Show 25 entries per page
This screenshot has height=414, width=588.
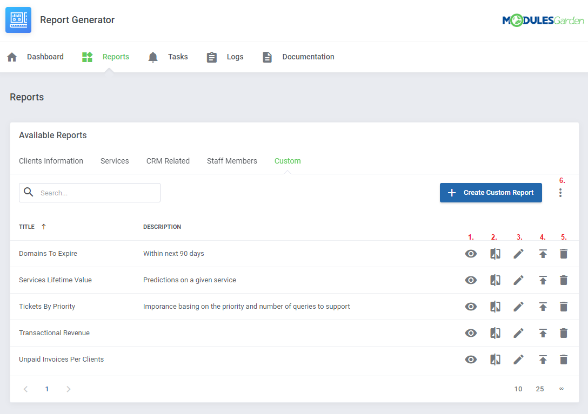pos(540,389)
